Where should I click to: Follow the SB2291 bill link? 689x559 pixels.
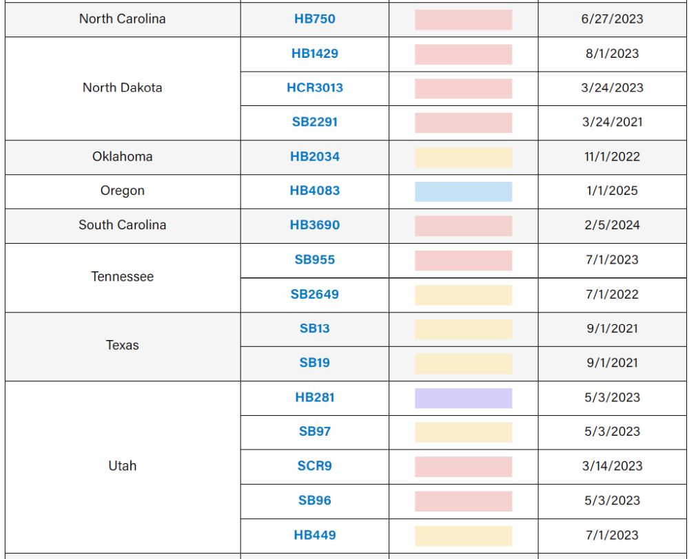pos(315,123)
